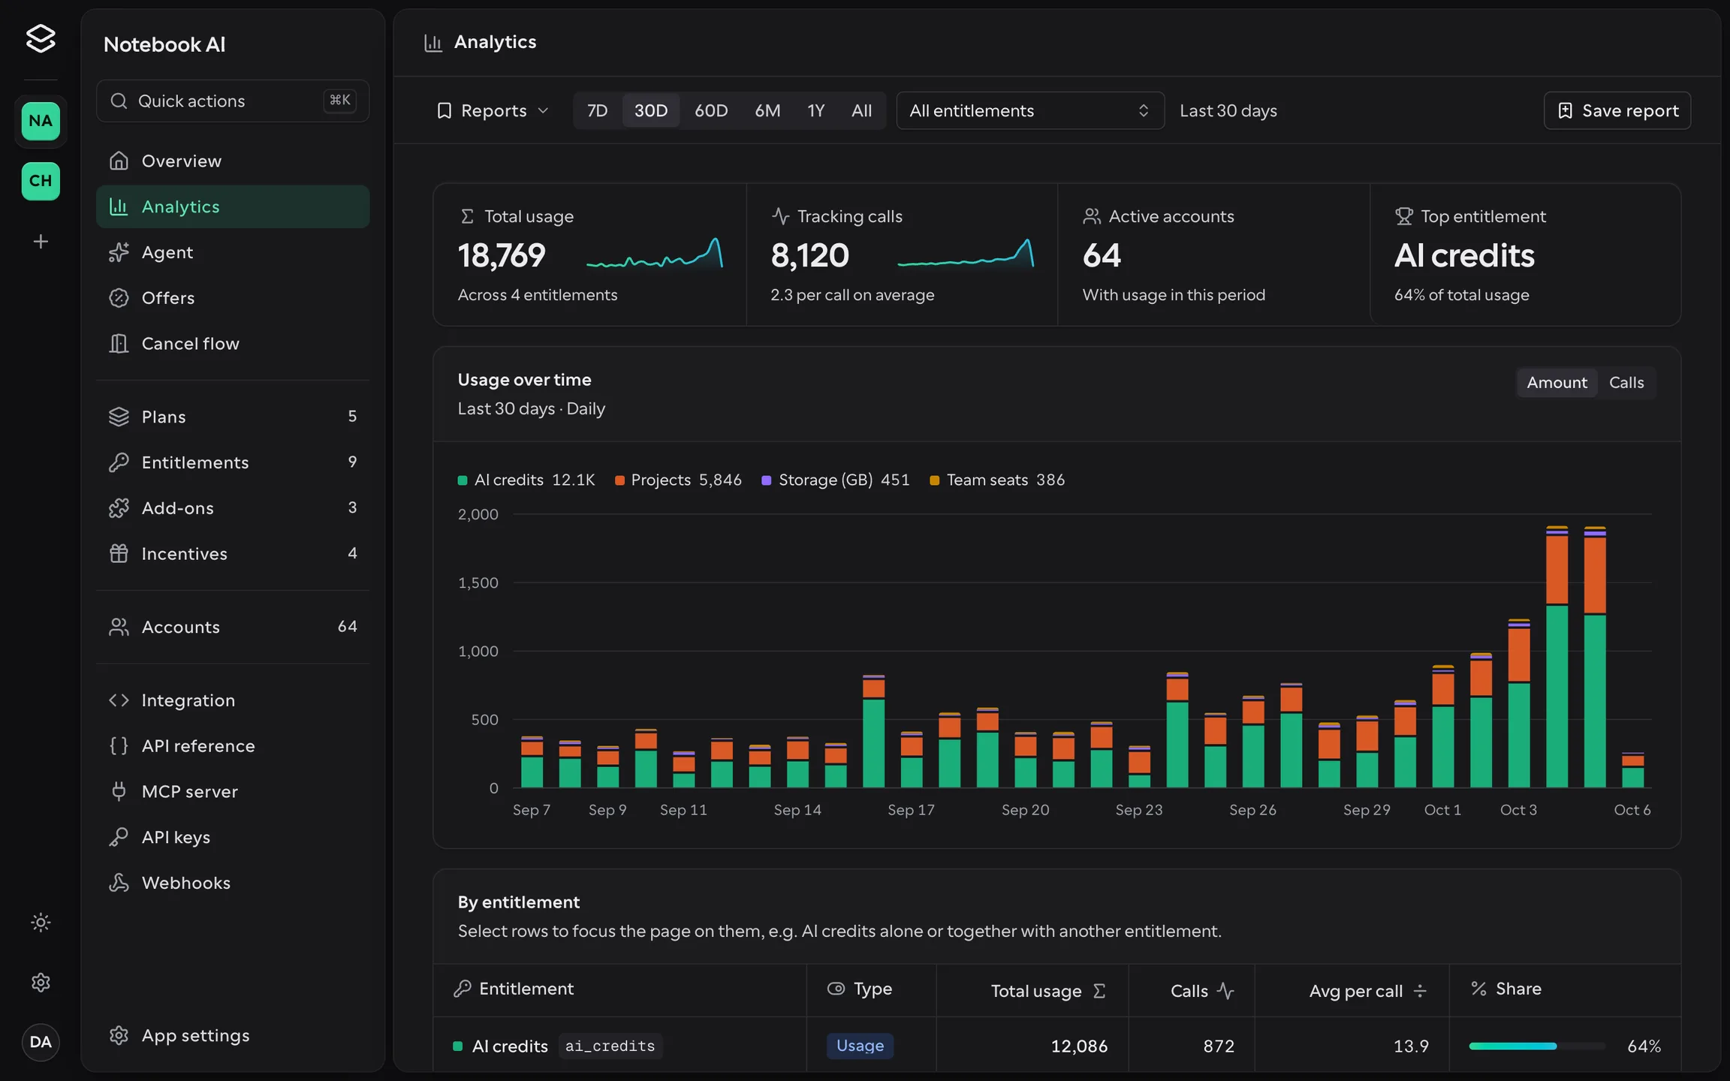
Task: Click the Total usage sparkline chart
Action: [655, 254]
